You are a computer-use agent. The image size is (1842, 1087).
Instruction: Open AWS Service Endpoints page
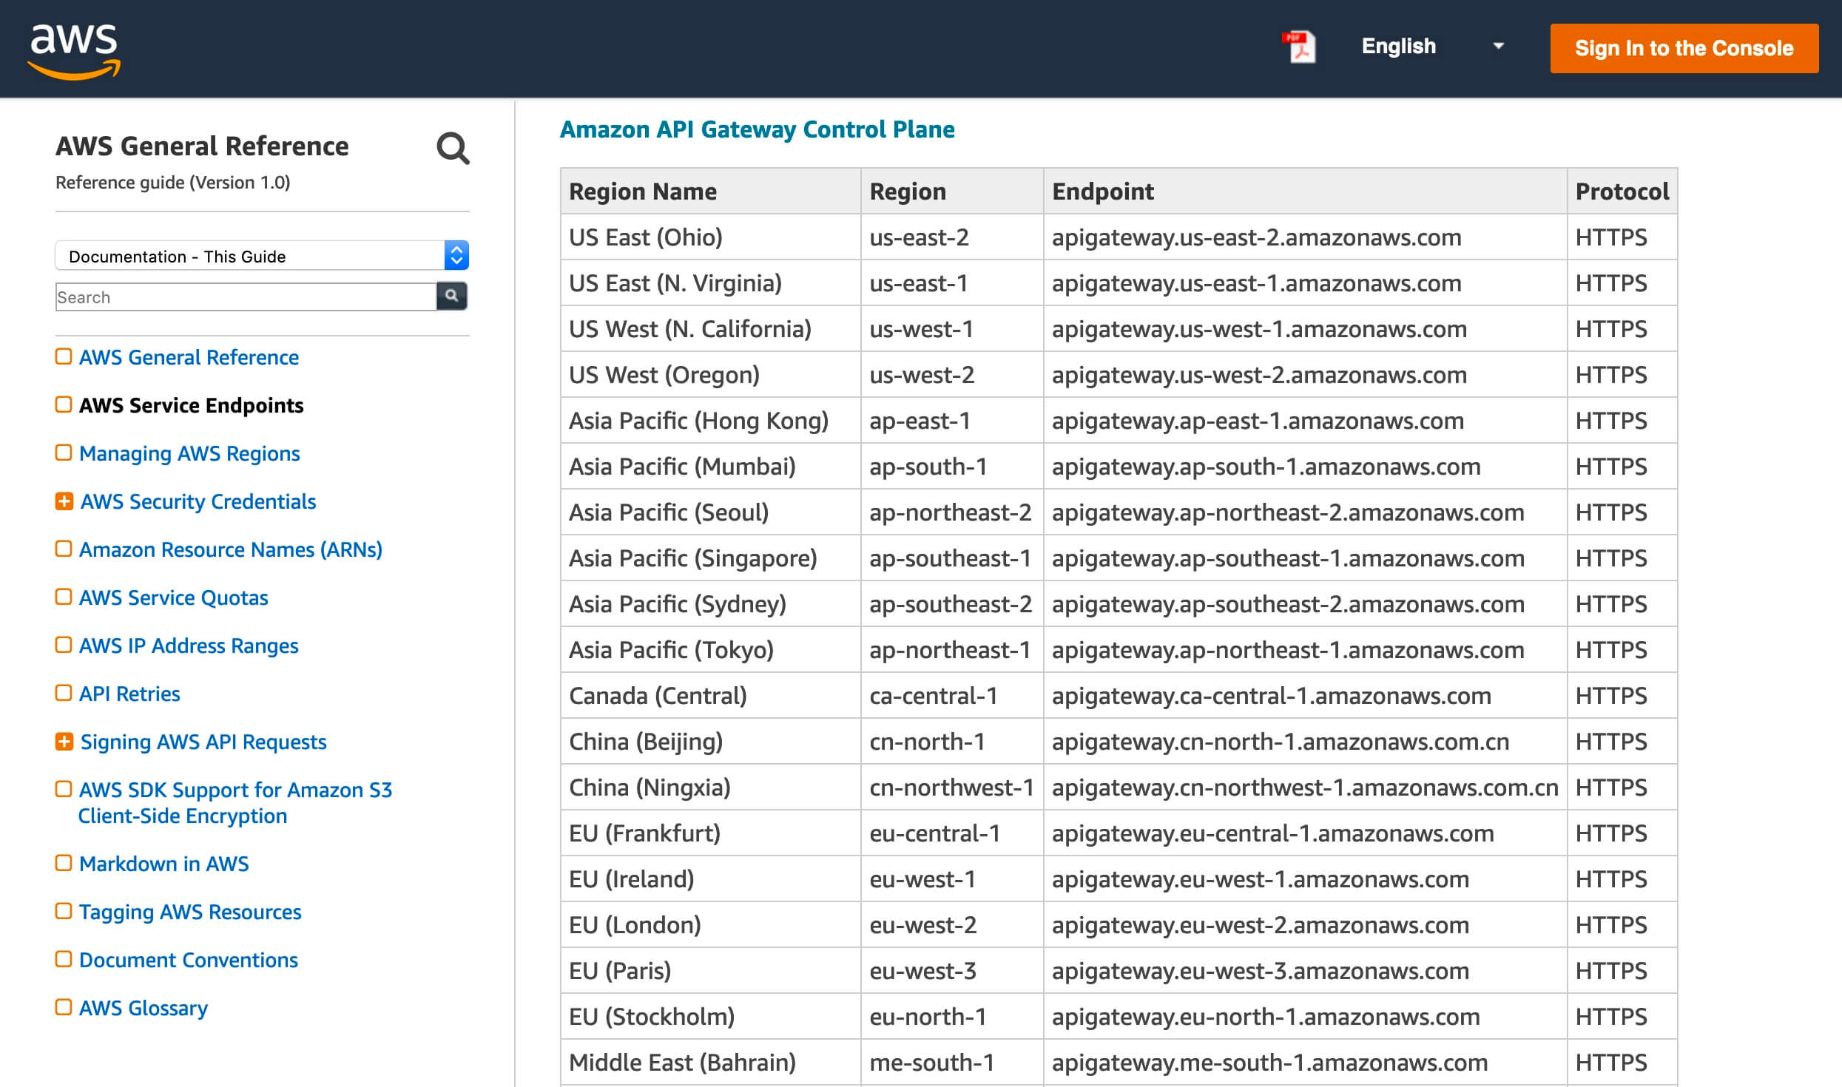click(191, 405)
